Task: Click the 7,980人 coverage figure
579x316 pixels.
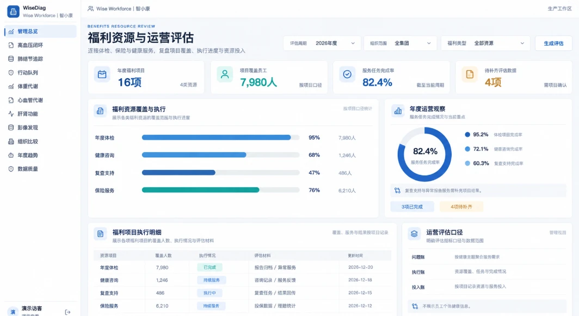Action: tap(258, 83)
